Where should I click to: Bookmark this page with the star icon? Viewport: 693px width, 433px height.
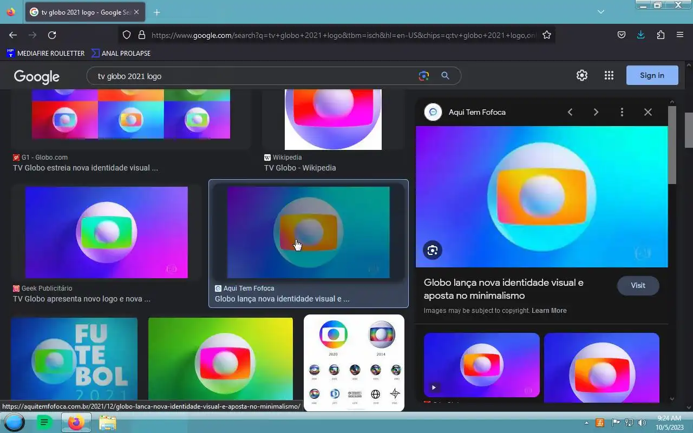tap(547, 35)
